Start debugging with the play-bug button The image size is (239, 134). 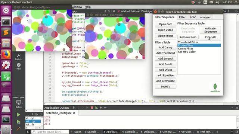pyautogui.click(x=18, y=122)
